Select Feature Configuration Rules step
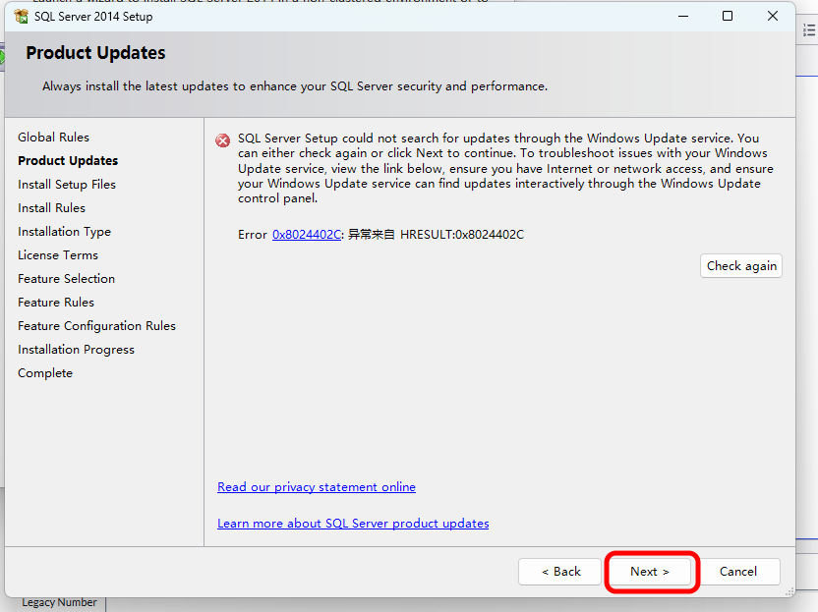818x612 pixels. tap(96, 326)
